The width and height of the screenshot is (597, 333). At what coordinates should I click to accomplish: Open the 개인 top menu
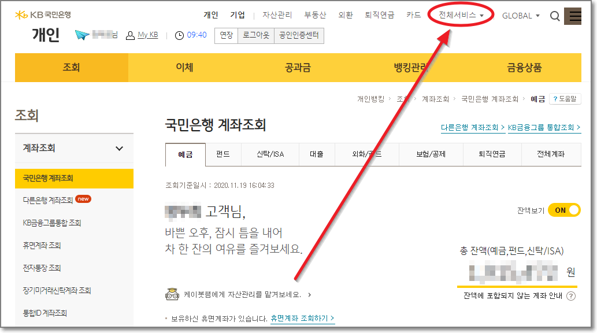tap(210, 15)
